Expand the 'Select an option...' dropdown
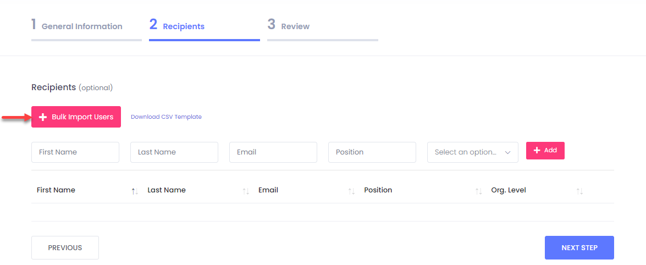The image size is (646, 265). click(x=472, y=152)
